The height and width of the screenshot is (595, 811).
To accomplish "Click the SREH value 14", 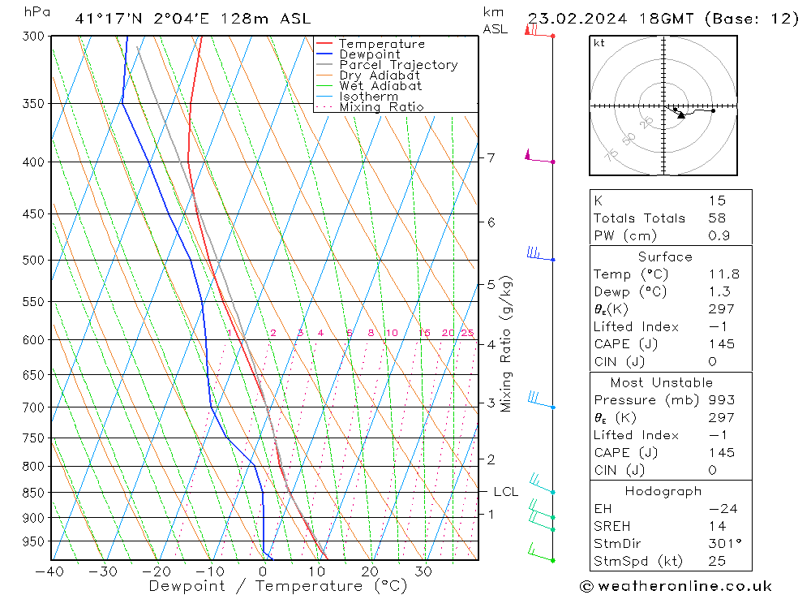I will coord(718,526).
